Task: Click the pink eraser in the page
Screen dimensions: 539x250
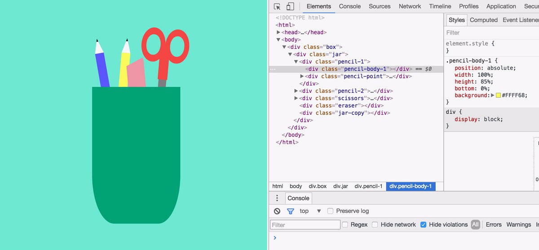Action: [x=136, y=73]
